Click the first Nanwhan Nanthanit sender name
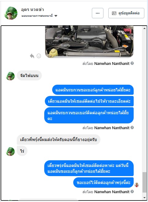 [x=112, y=63]
